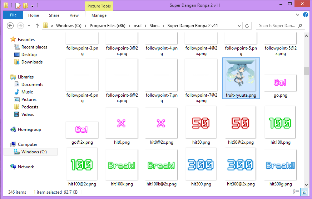Open Videos library
This screenshot has height=199, width=312.
pyautogui.click(x=28, y=114)
